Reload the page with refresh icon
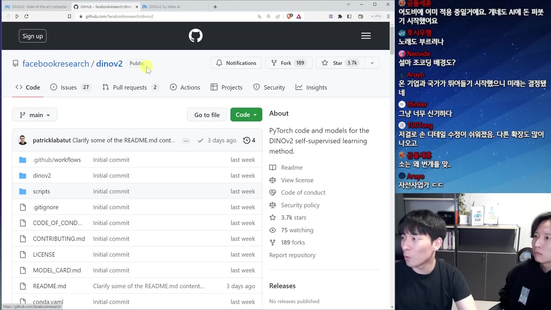551x310 pixels. (x=27, y=16)
